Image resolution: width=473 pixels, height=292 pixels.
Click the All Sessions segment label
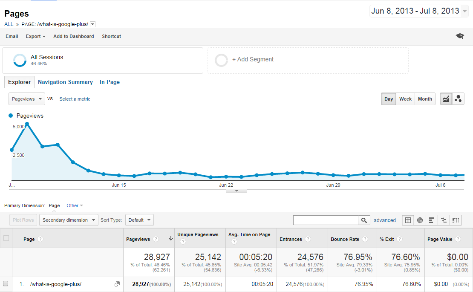(47, 57)
